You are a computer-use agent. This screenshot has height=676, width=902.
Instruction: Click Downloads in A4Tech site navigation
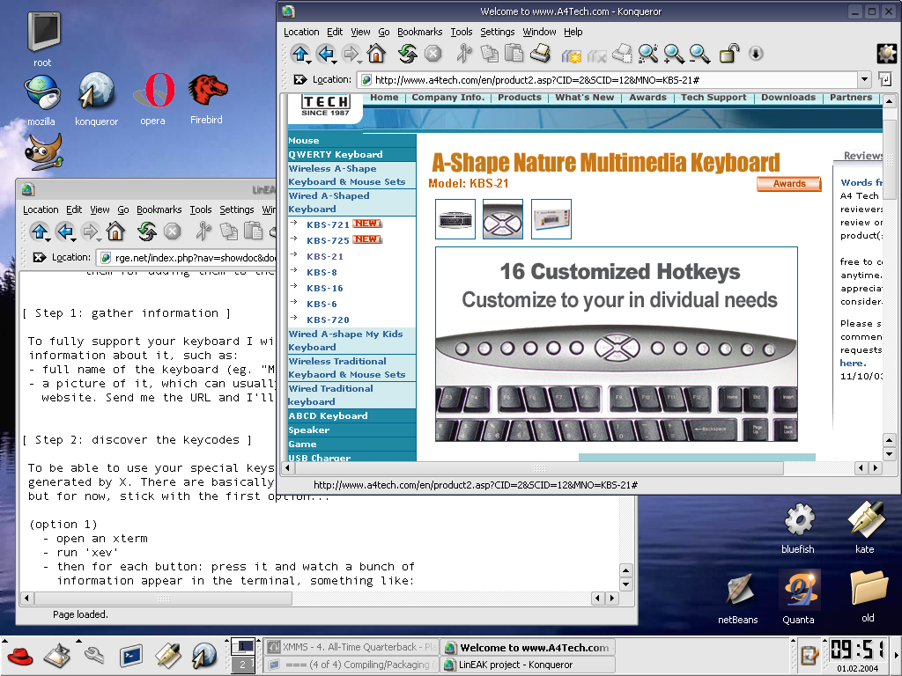(788, 97)
